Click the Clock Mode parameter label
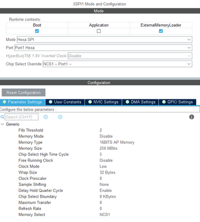This screenshot has height=222, width=200. (29, 167)
